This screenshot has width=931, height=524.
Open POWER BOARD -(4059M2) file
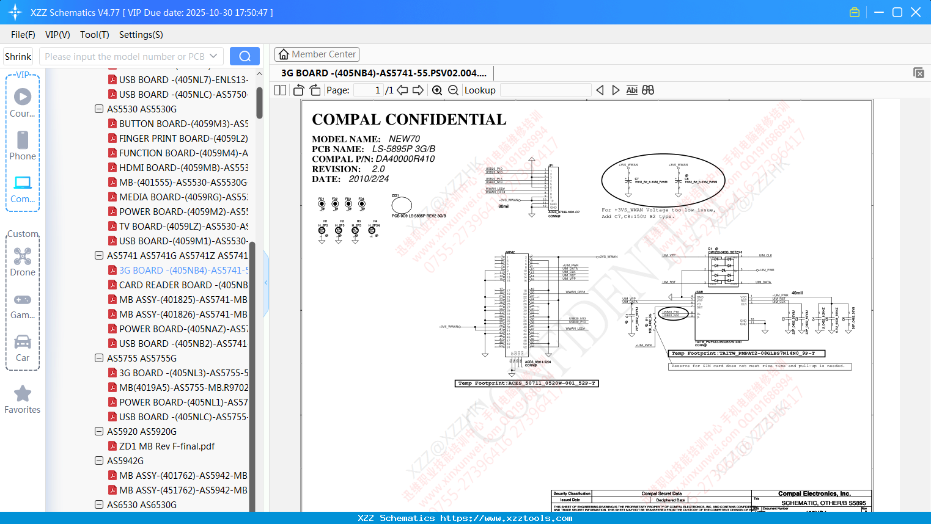(x=178, y=211)
